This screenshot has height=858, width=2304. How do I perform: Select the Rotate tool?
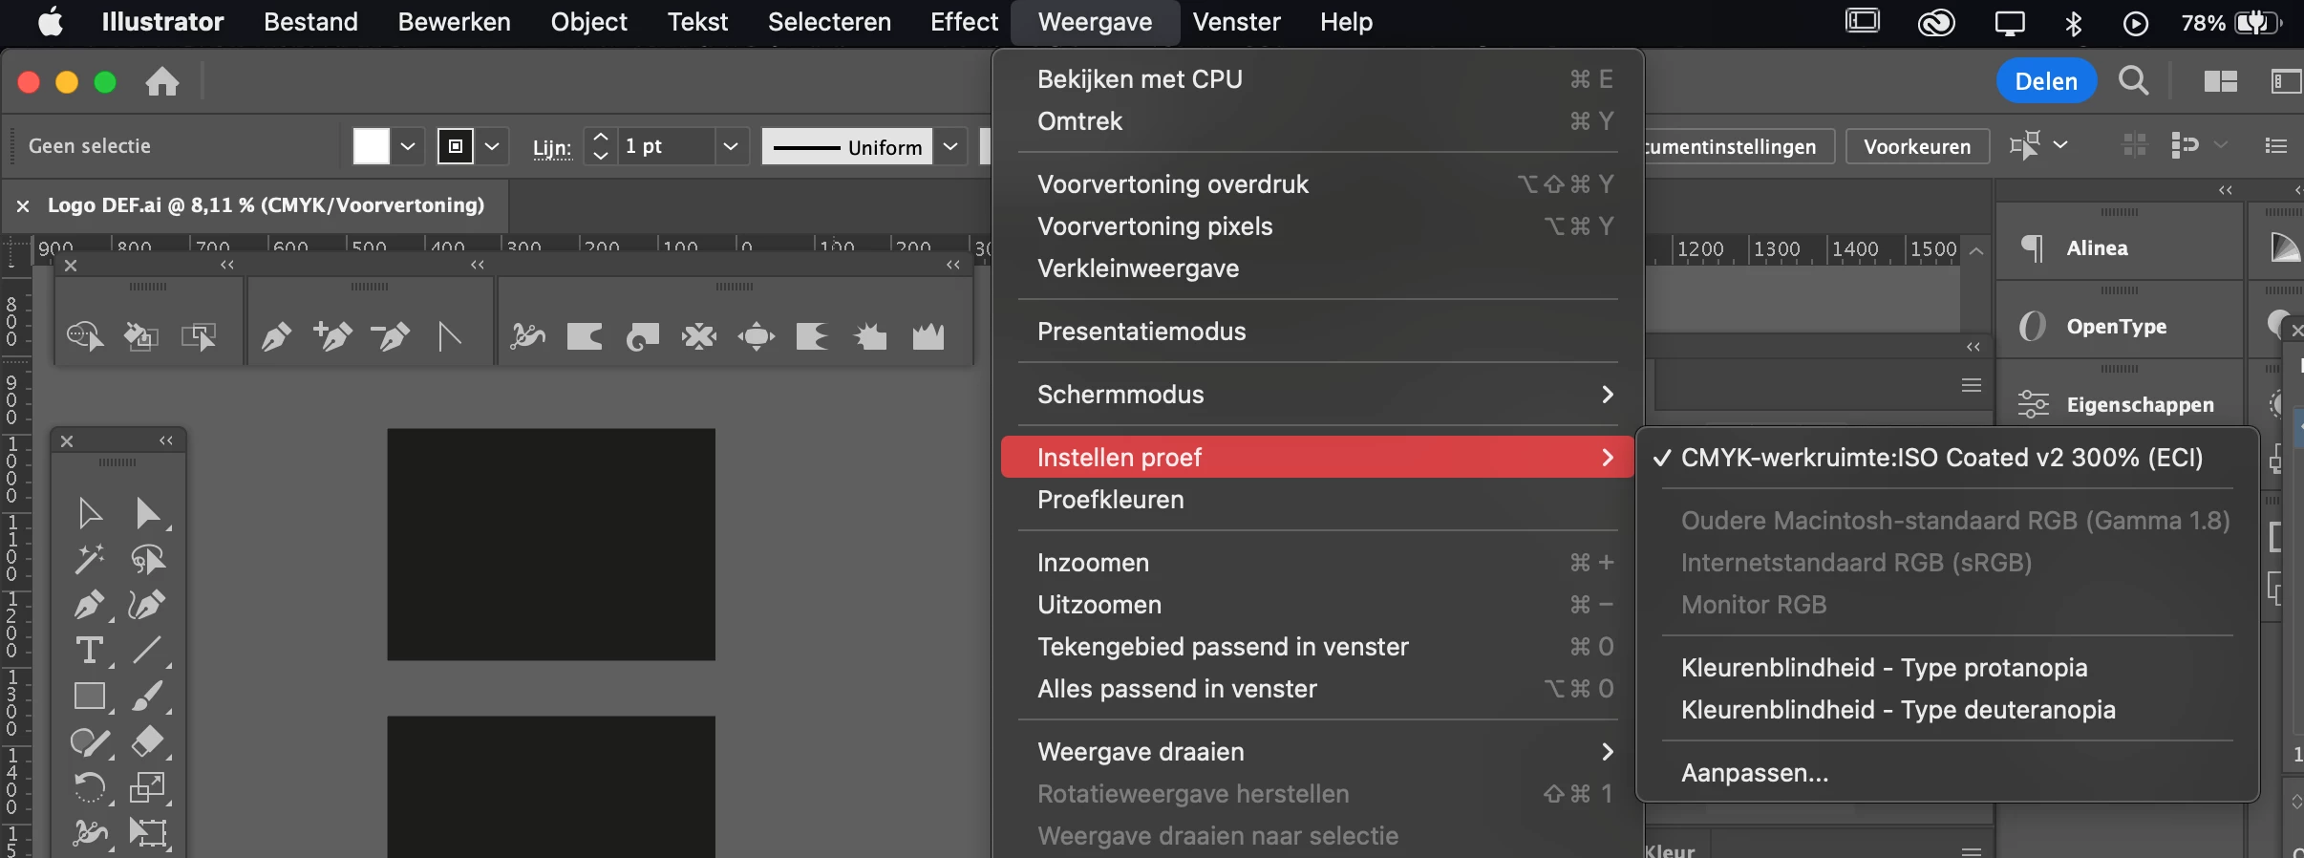90,787
